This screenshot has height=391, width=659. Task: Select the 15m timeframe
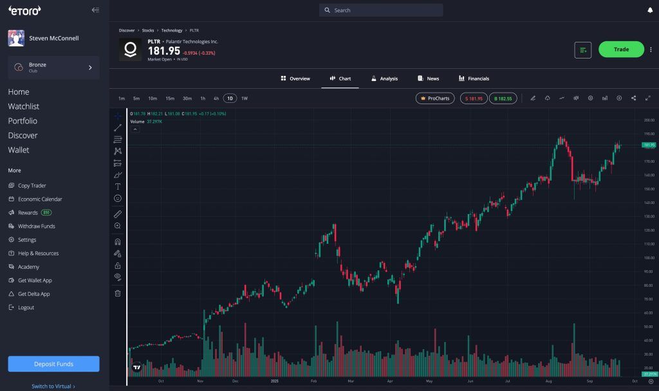[x=170, y=98]
